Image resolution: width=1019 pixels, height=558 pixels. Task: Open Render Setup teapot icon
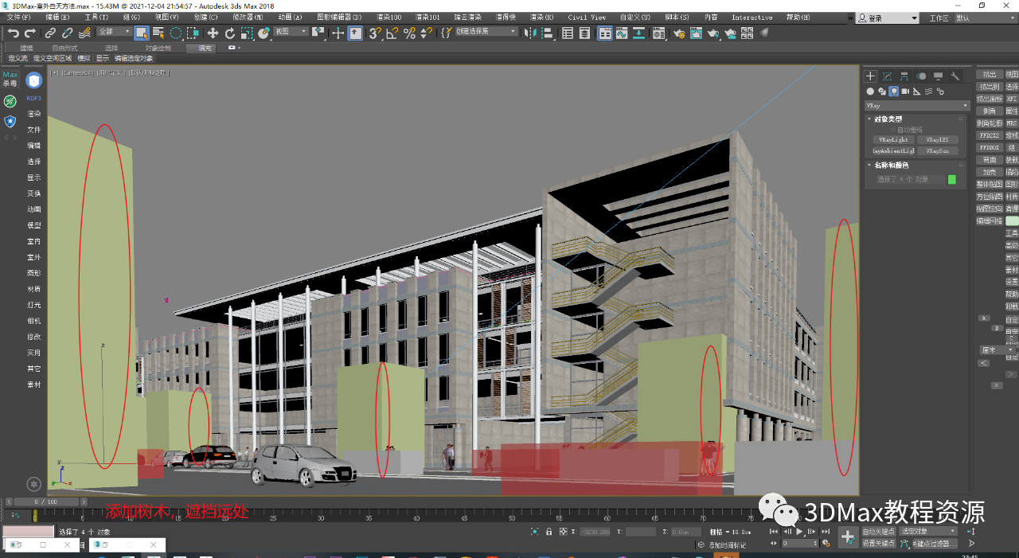click(x=678, y=33)
